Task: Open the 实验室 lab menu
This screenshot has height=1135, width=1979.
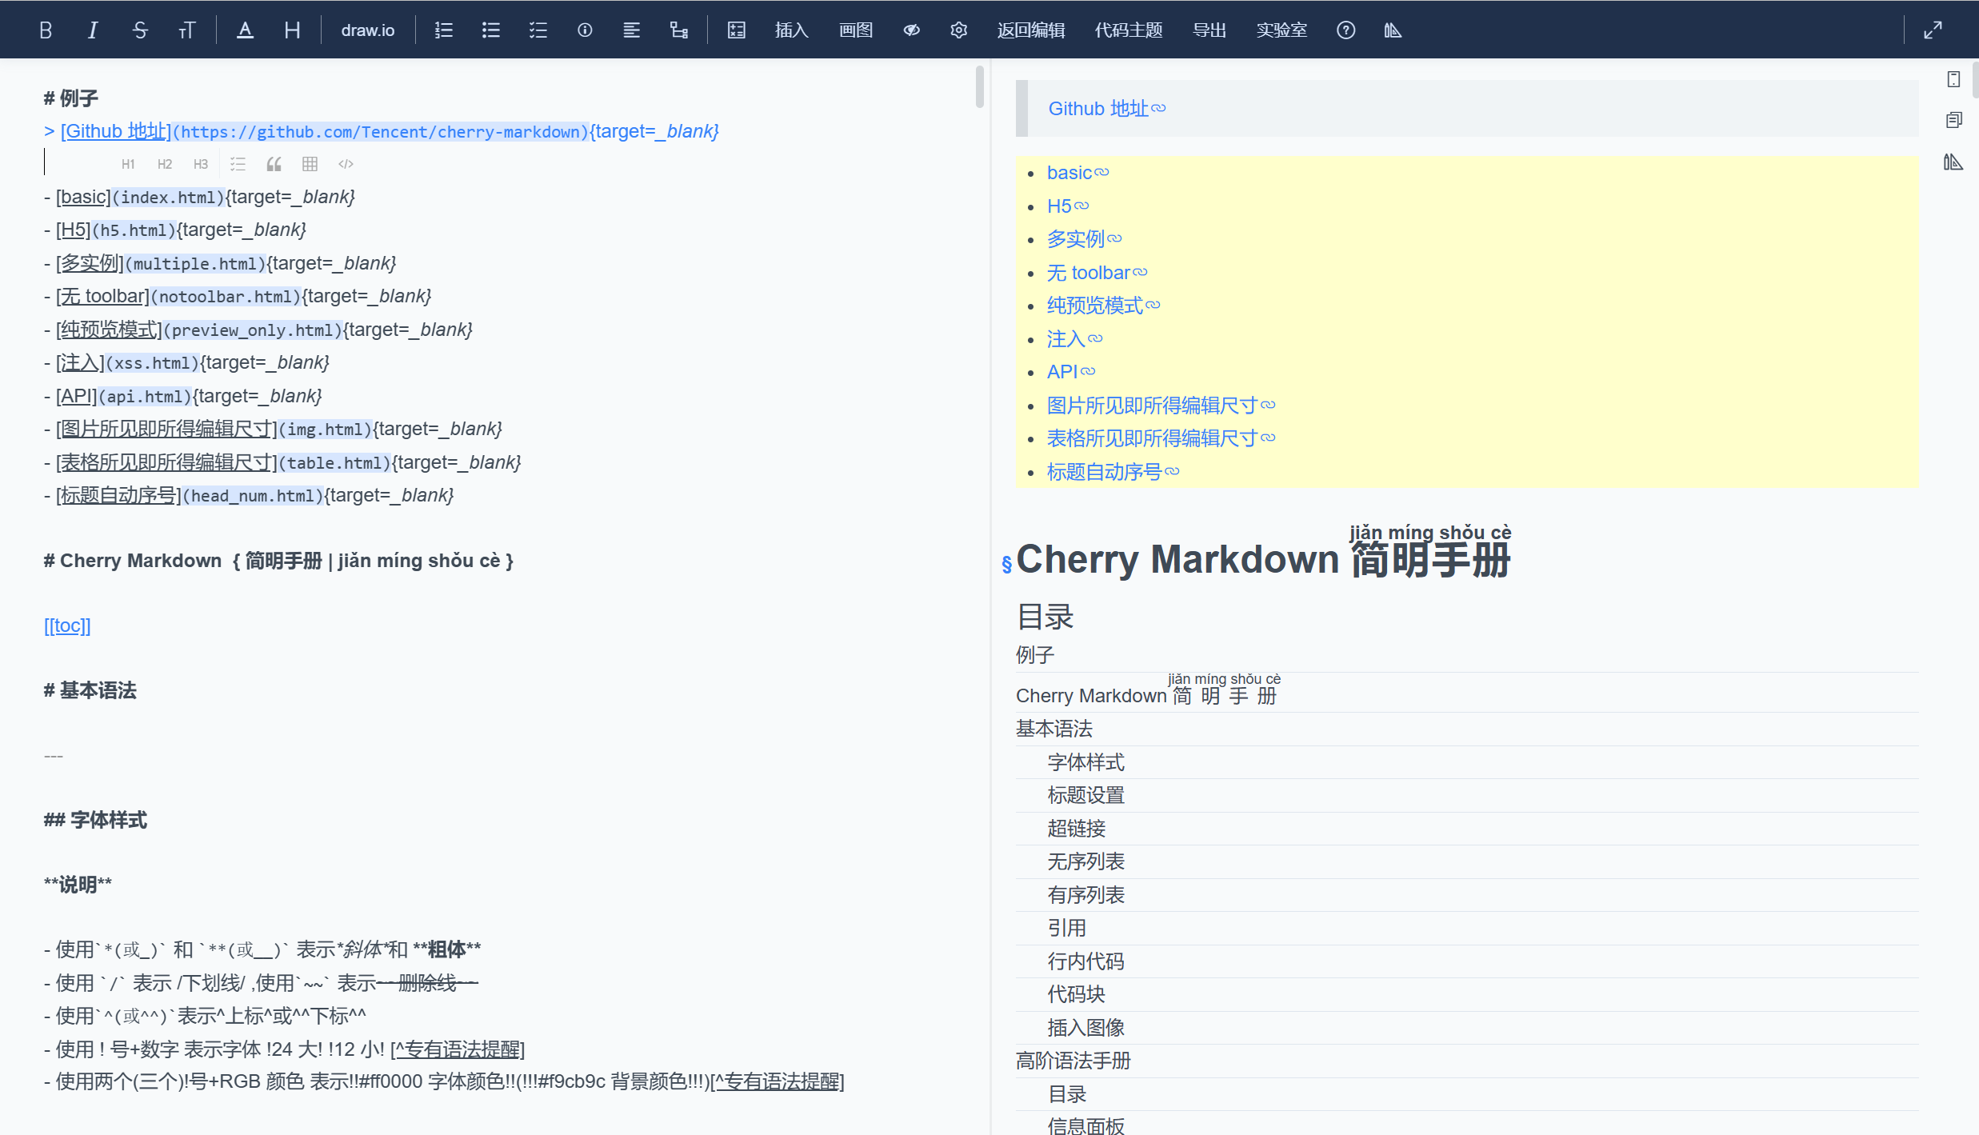Action: click(x=1281, y=30)
